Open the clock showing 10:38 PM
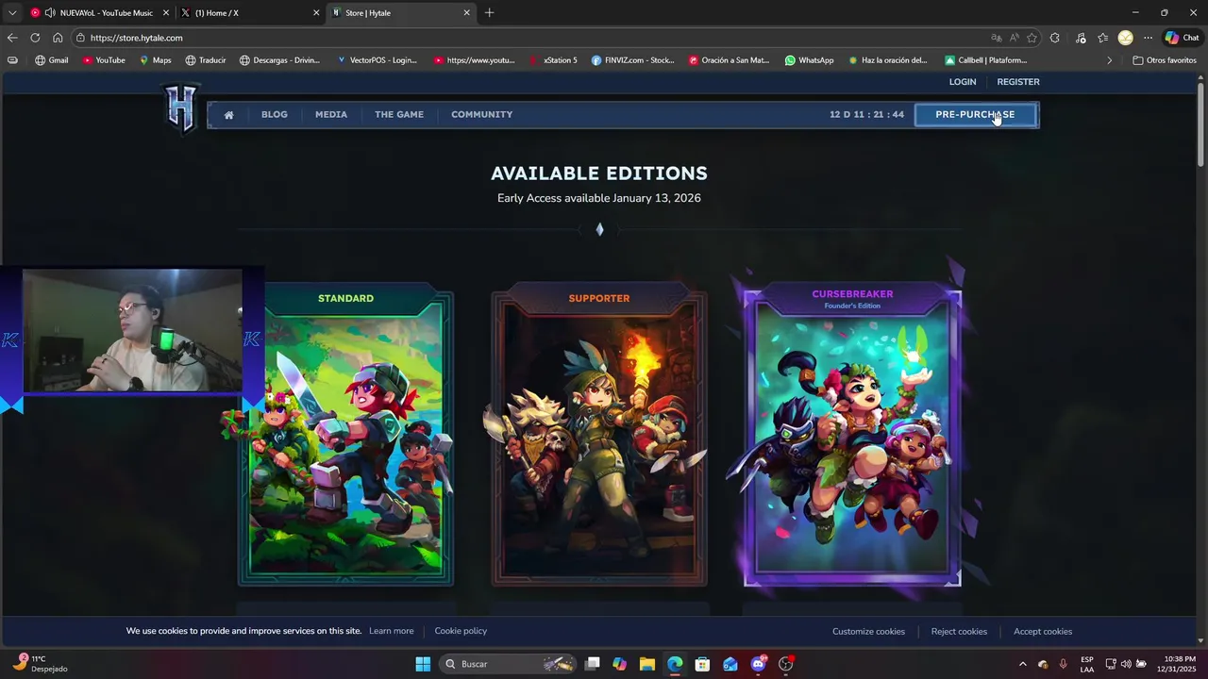Viewport: 1208px width, 679px height. (1179, 664)
